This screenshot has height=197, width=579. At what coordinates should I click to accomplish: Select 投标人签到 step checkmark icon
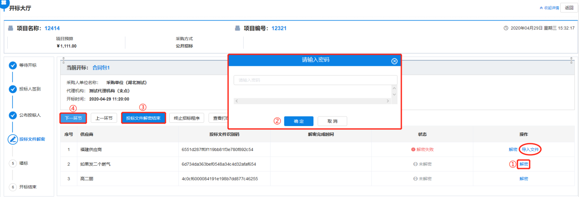tap(13, 89)
